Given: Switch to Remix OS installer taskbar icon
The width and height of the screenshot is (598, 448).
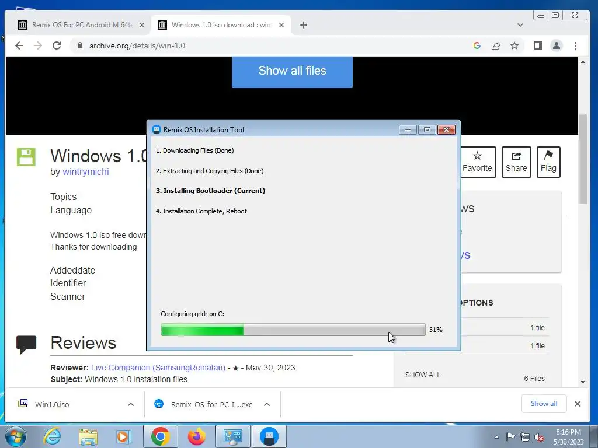Looking at the screenshot, I should pyautogui.click(x=269, y=436).
